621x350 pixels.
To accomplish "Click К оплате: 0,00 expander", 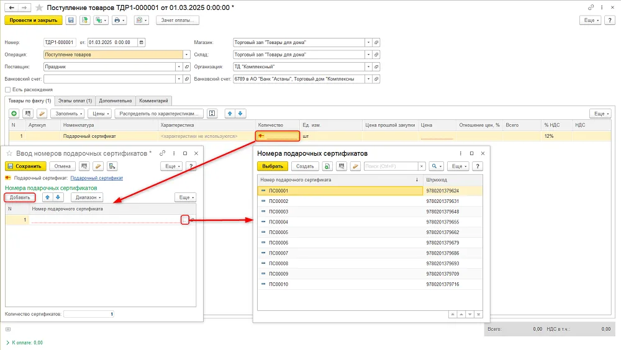I will pyautogui.click(x=25, y=343).
